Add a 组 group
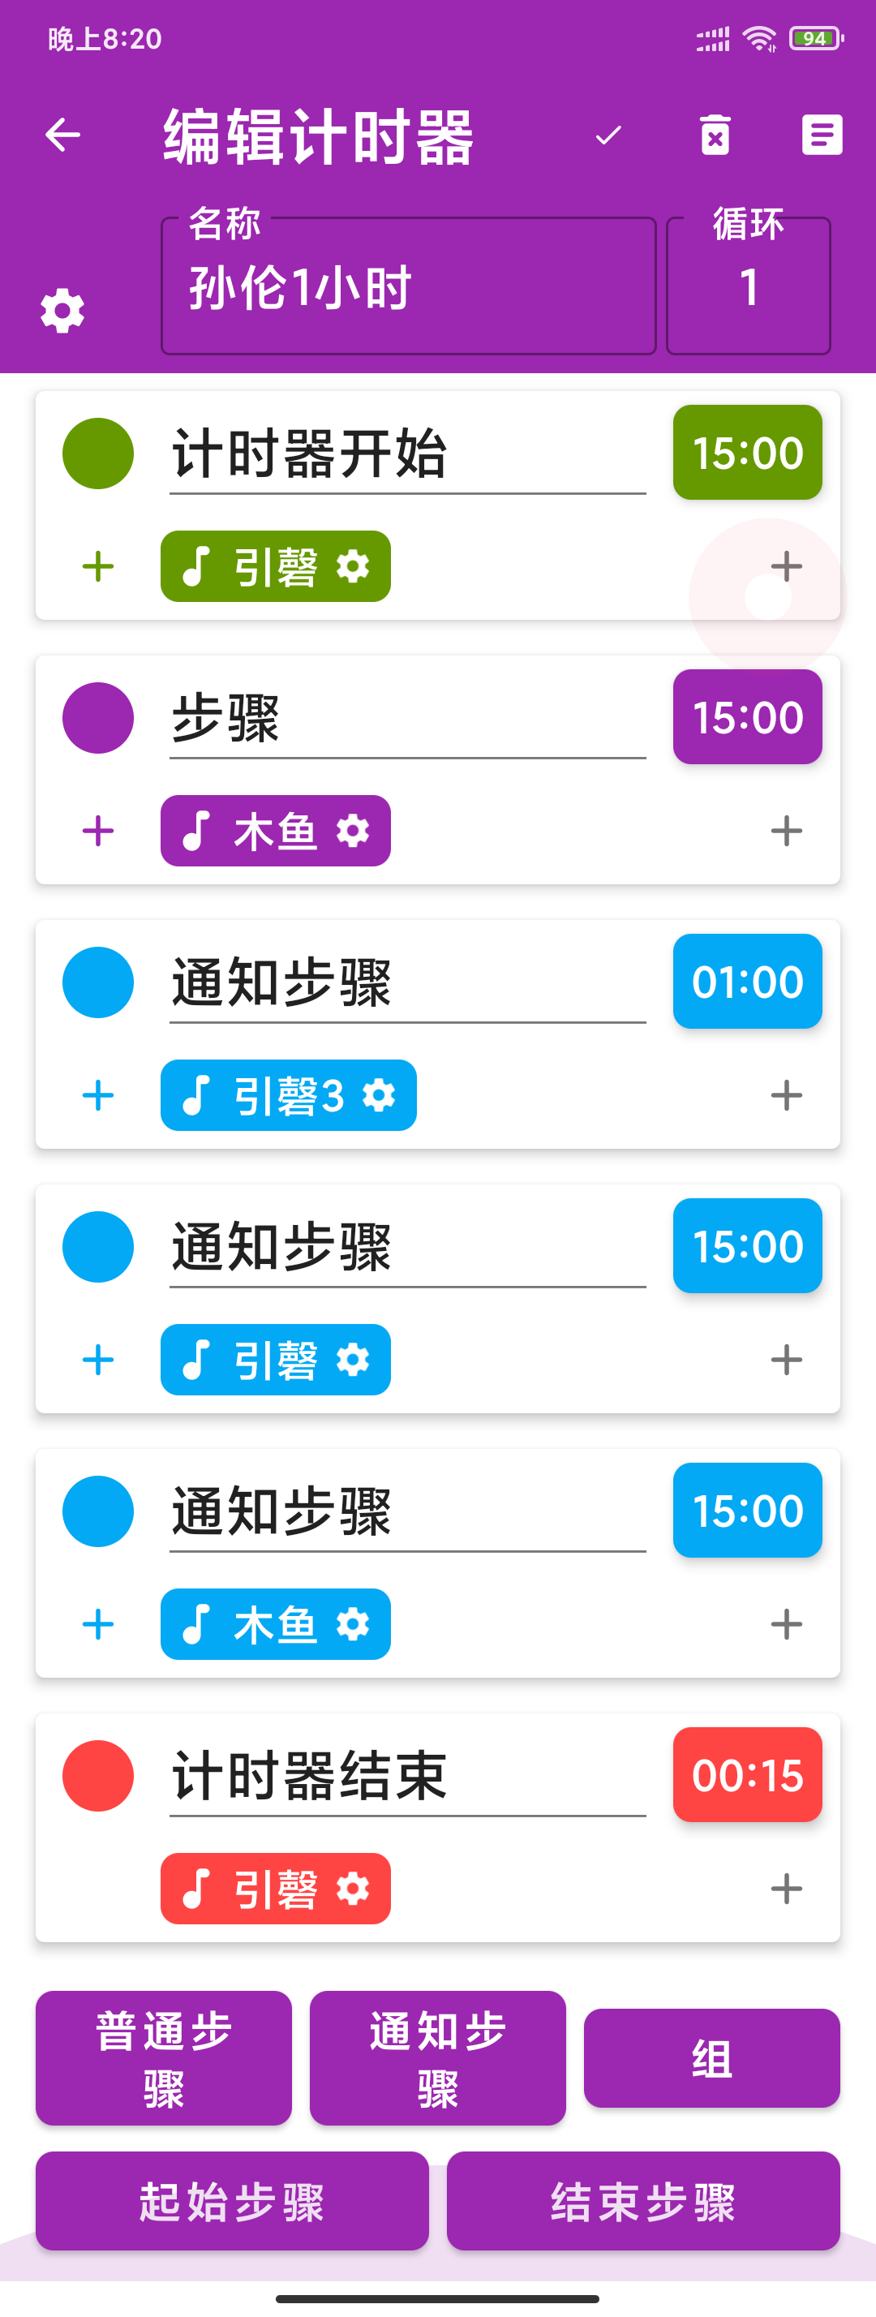The height and width of the screenshot is (2317, 876). coord(711,2058)
